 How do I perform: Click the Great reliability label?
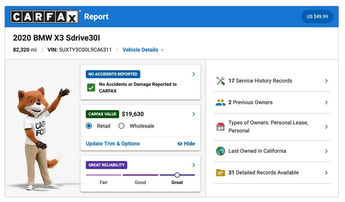coord(177,183)
